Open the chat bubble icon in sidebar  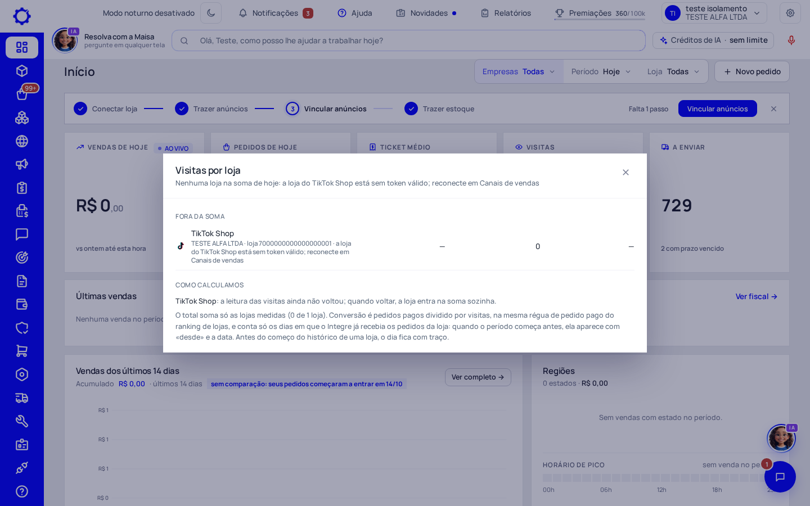point(22,234)
